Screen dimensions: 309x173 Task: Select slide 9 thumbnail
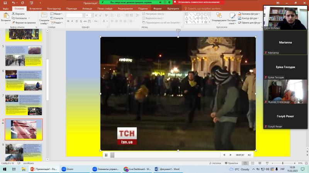click(x=24, y=152)
